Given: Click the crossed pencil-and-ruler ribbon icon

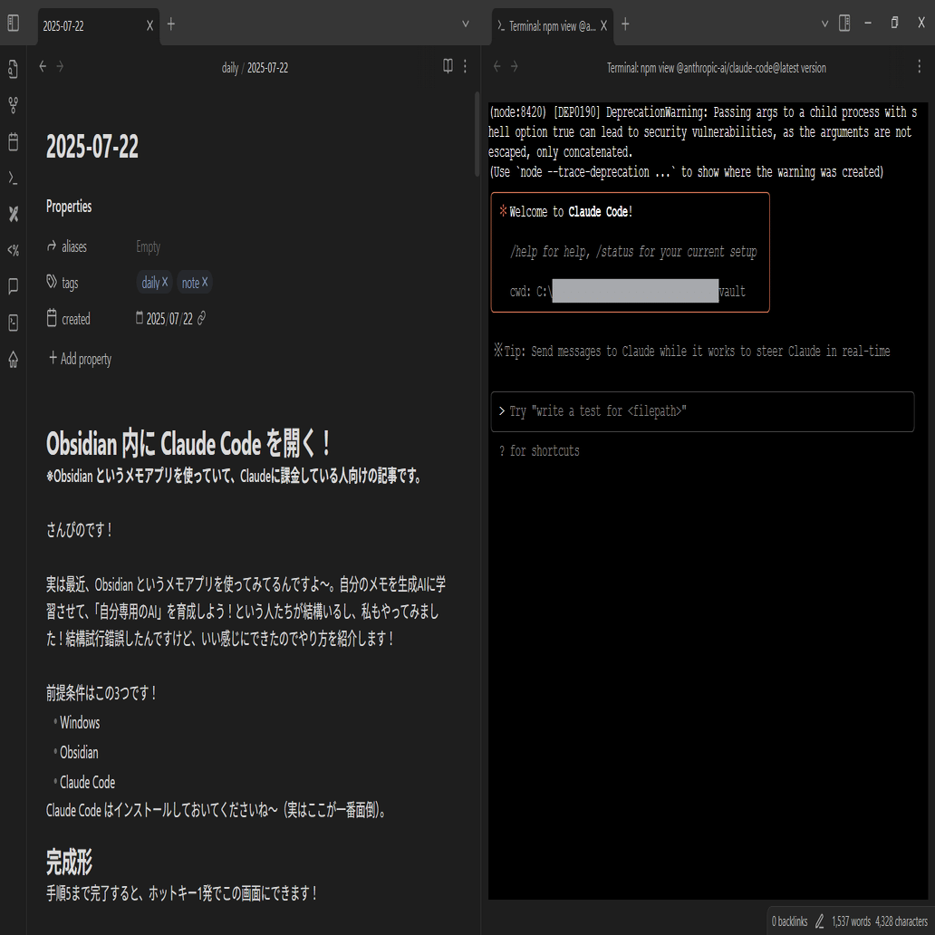Looking at the screenshot, I should point(13,214).
